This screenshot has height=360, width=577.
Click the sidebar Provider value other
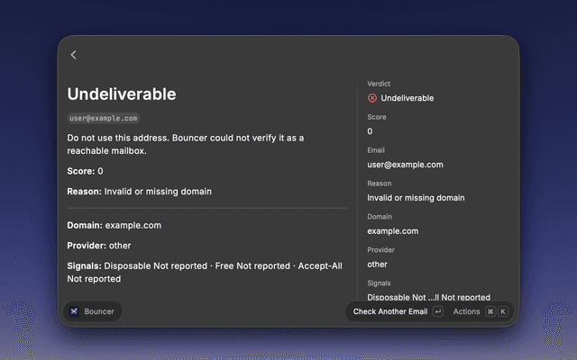[x=377, y=264]
